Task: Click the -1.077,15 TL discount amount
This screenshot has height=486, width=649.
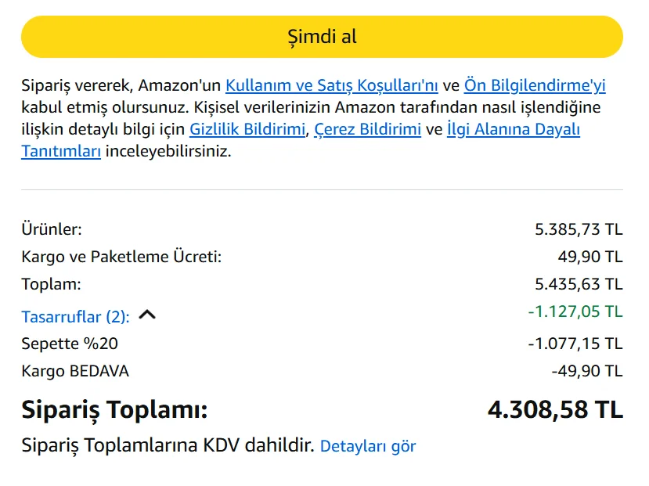Action: (575, 344)
